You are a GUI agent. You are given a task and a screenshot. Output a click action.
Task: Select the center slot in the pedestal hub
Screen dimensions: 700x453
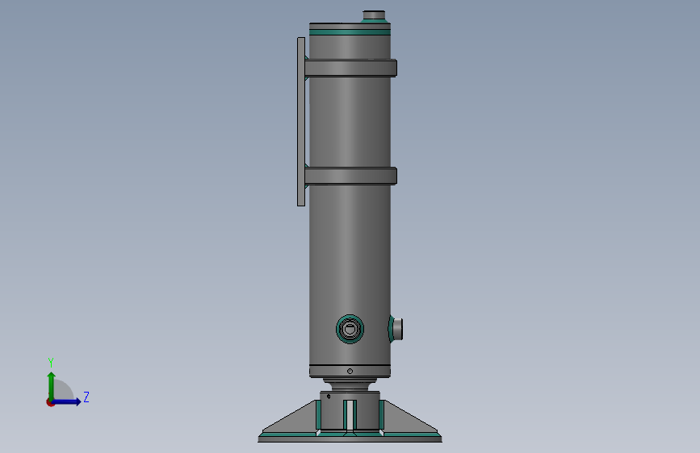tap(350, 416)
